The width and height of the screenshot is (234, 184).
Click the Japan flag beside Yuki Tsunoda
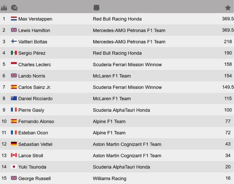point(14,167)
